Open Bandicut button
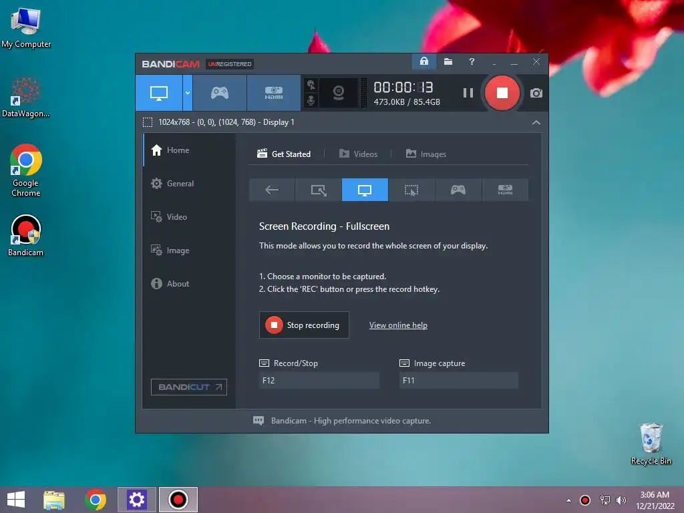Viewport: 684px width, 513px height. click(189, 387)
